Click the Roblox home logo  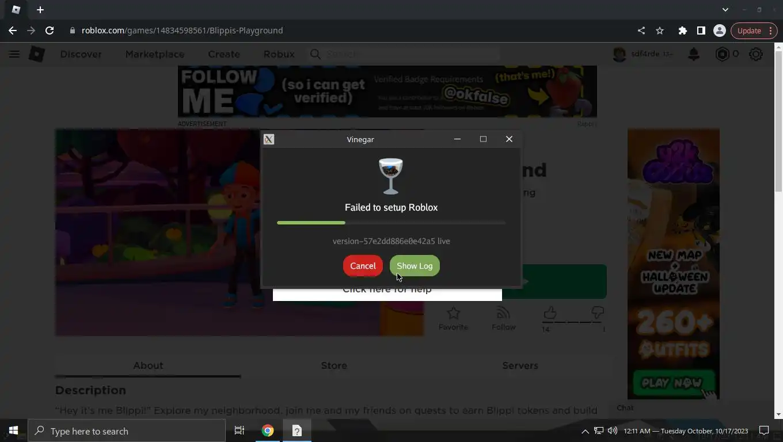tap(37, 54)
